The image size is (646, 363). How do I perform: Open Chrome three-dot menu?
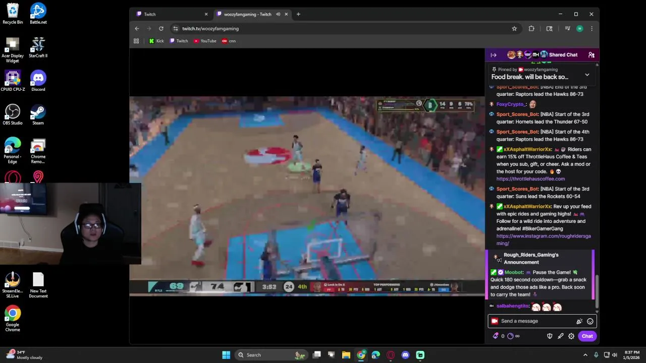point(591,29)
